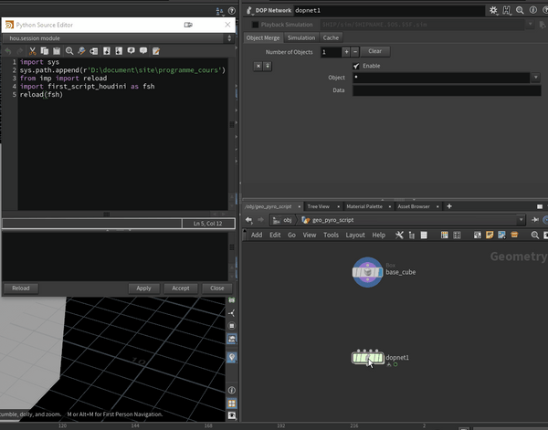Image resolution: width=548 pixels, height=430 pixels.
Task: Switch to the Tree View pane tab
Action: (x=319, y=206)
